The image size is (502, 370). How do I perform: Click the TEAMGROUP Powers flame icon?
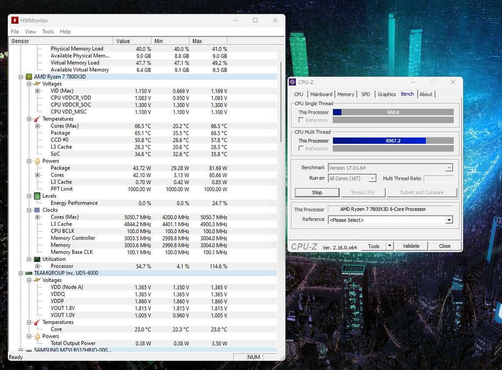coord(37,336)
